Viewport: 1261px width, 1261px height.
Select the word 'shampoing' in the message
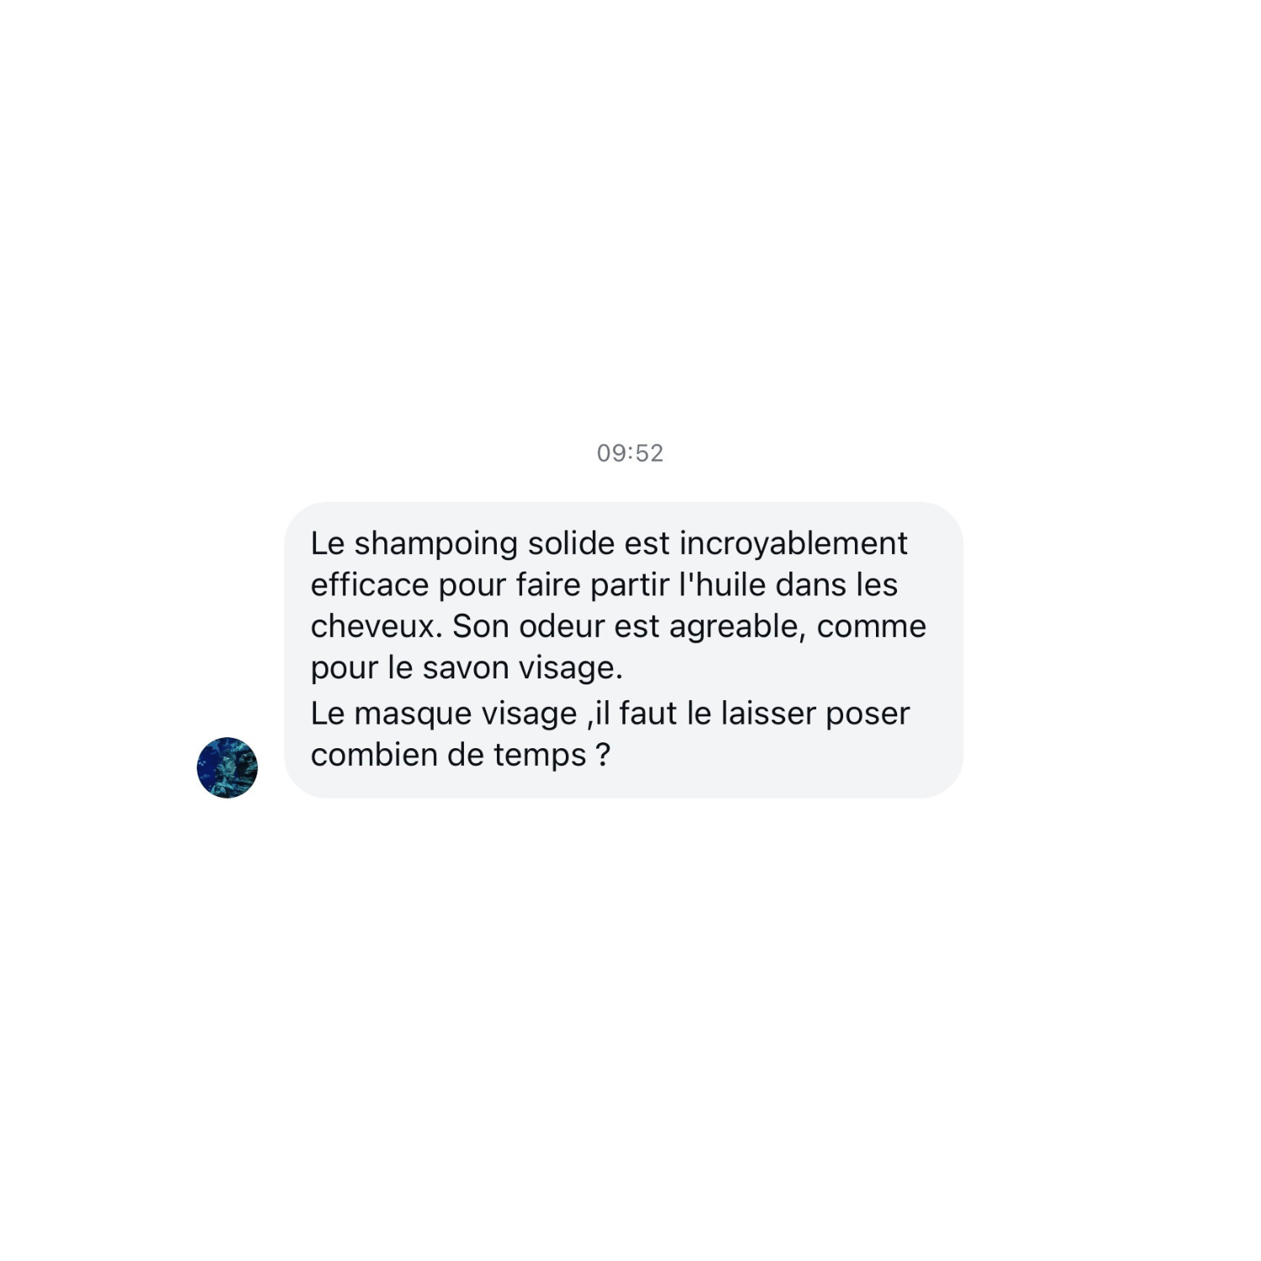[435, 545]
